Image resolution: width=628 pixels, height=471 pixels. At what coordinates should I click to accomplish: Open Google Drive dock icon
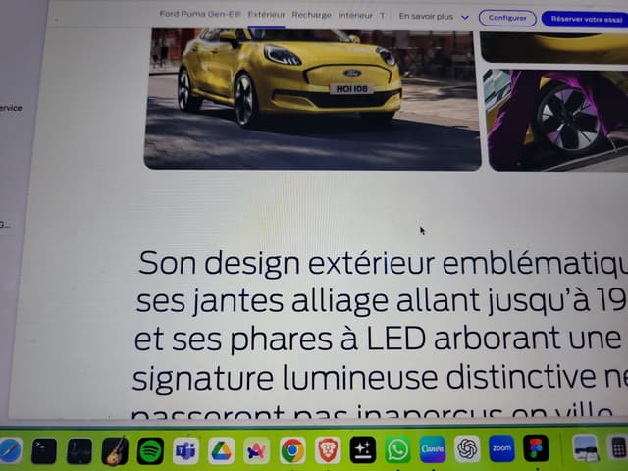tap(221, 450)
